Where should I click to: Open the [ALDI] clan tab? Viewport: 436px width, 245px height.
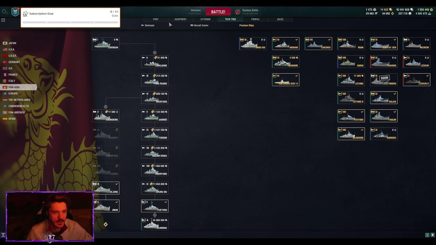click(x=280, y=19)
